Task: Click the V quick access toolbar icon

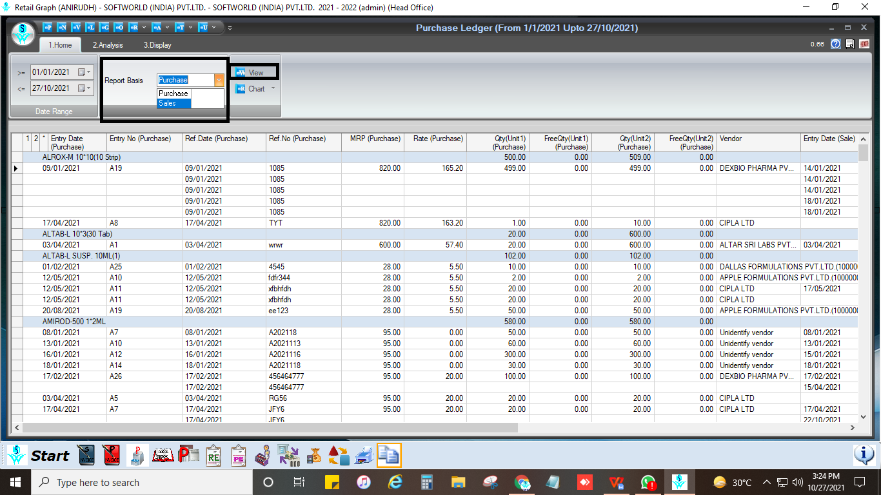Action: [76, 28]
